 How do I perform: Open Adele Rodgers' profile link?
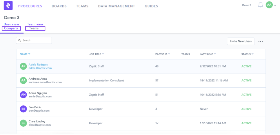[x=38, y=65]
